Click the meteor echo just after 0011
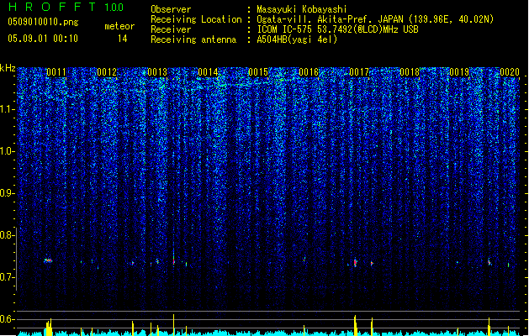 tap(48, 260)
